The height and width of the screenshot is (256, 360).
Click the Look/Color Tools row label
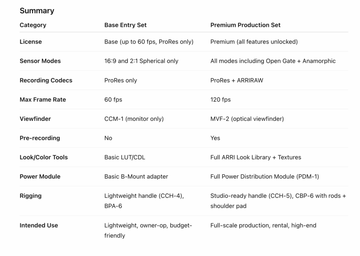pos(44,157)
